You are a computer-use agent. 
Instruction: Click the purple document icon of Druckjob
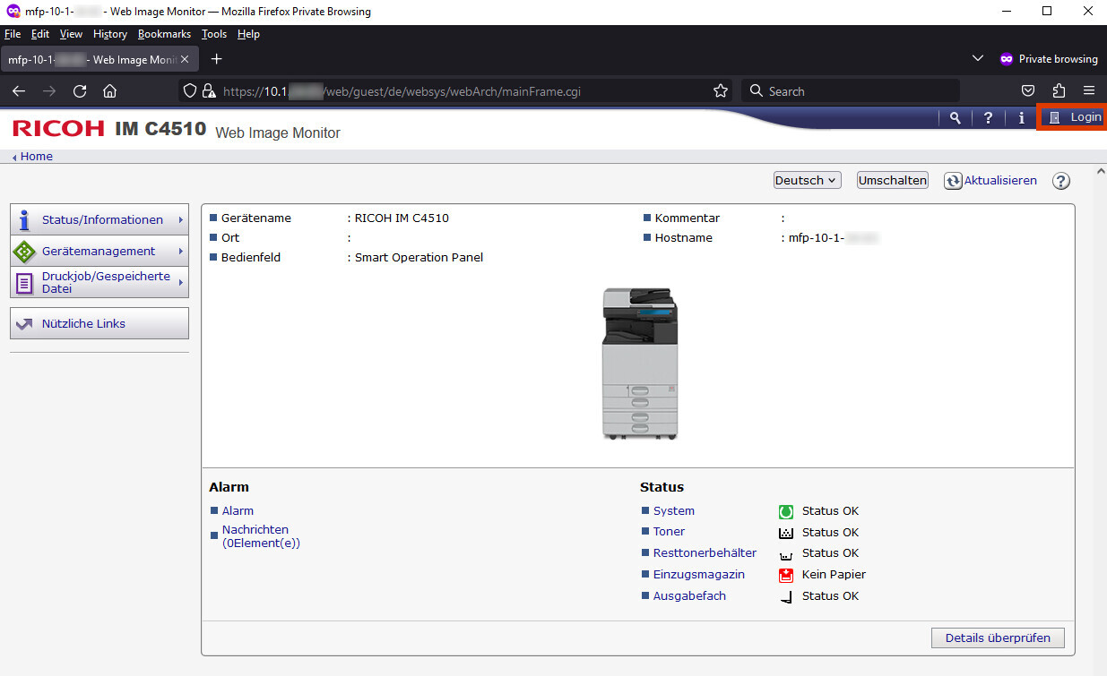point(24,283)
